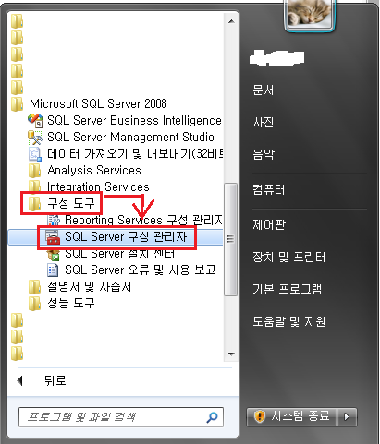Viewport: 380px width, 444px height.
Task: Open 컴퓨터 from right pane
Action: 269,189
